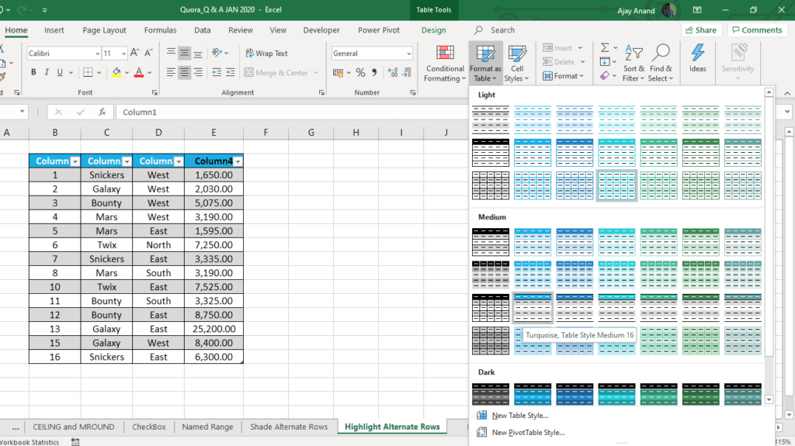
Task: Open the Format cells dropdown
Action: click(x=564, y=76)
